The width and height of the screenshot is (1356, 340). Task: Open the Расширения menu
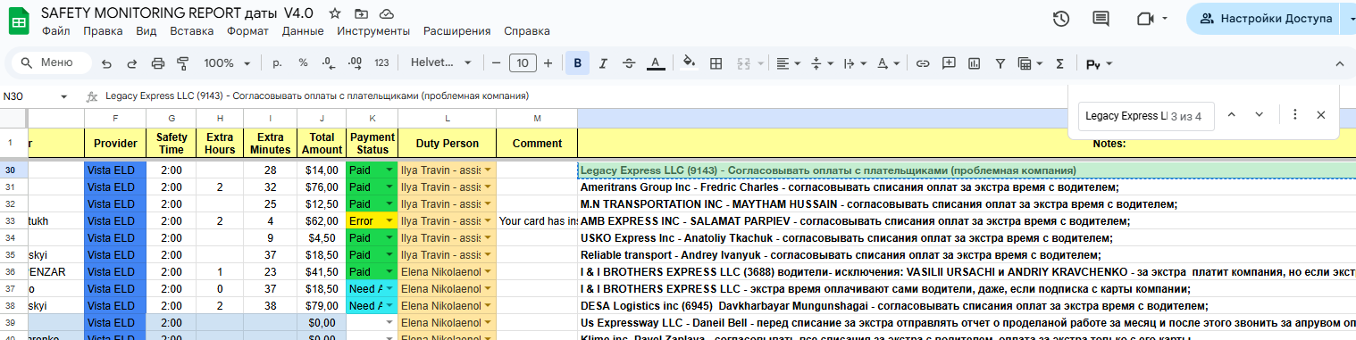pyautogui.click(x=456, y=31)
